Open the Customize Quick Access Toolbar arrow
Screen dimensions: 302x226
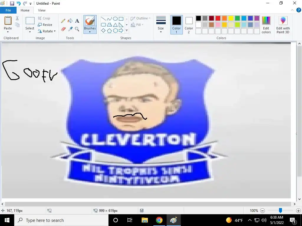point(30,4)
